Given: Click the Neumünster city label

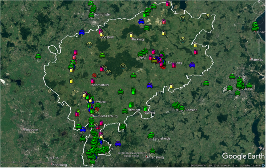Looking at the screenshot, I should tap(102, 15).
